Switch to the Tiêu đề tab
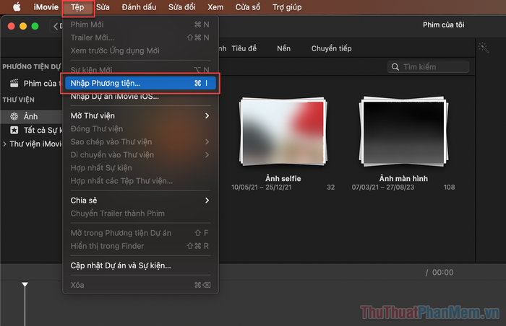This screenshot has width=506, height=326. click(x=244, y=48)
